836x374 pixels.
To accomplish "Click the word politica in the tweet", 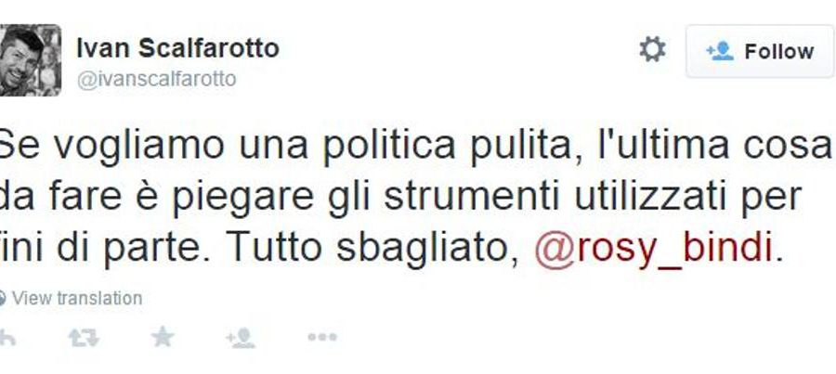I will [x=388, y=145].
